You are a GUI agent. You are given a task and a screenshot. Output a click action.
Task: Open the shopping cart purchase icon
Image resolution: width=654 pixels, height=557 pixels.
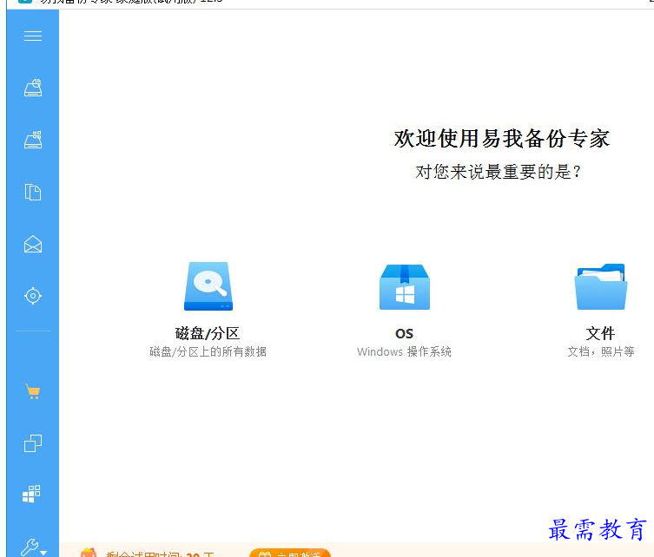32,391
